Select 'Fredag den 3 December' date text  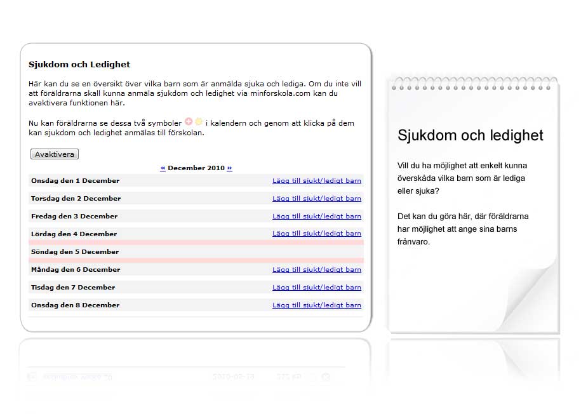coord(74,216)
